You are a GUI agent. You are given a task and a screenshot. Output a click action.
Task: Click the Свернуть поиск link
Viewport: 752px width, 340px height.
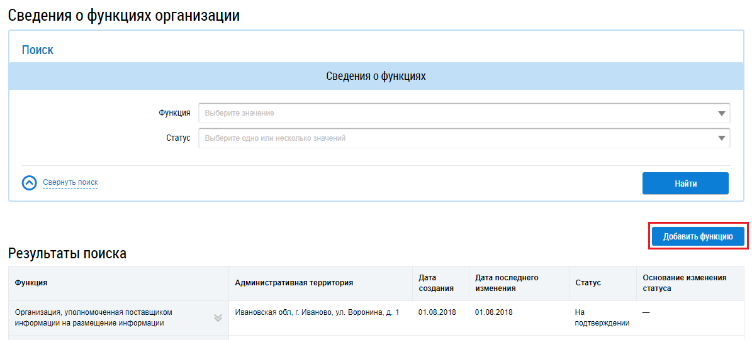[x=70, y=183]
